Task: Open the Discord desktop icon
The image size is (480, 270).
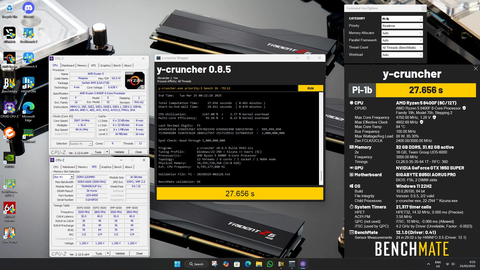Action: pos(28,10)
